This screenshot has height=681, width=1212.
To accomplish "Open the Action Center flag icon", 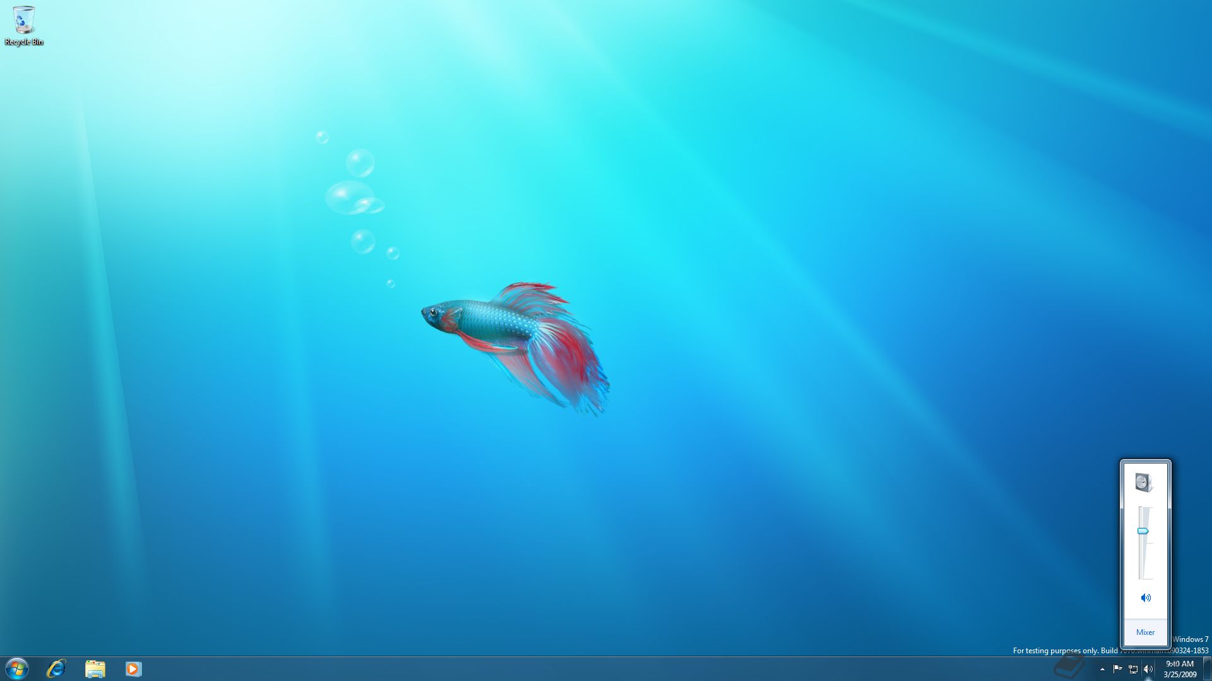I will pos(1117,669).
